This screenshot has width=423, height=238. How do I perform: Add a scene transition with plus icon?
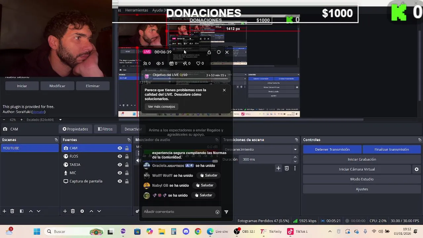278,168
